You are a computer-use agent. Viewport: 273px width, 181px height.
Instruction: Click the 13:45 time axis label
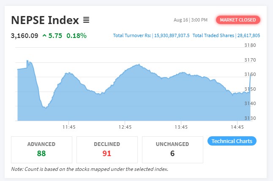181,127
